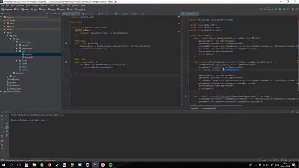Screen dimensions: 299x168
Task: Rerun program from Run panel green arrow
Action: tap(2, 116)
